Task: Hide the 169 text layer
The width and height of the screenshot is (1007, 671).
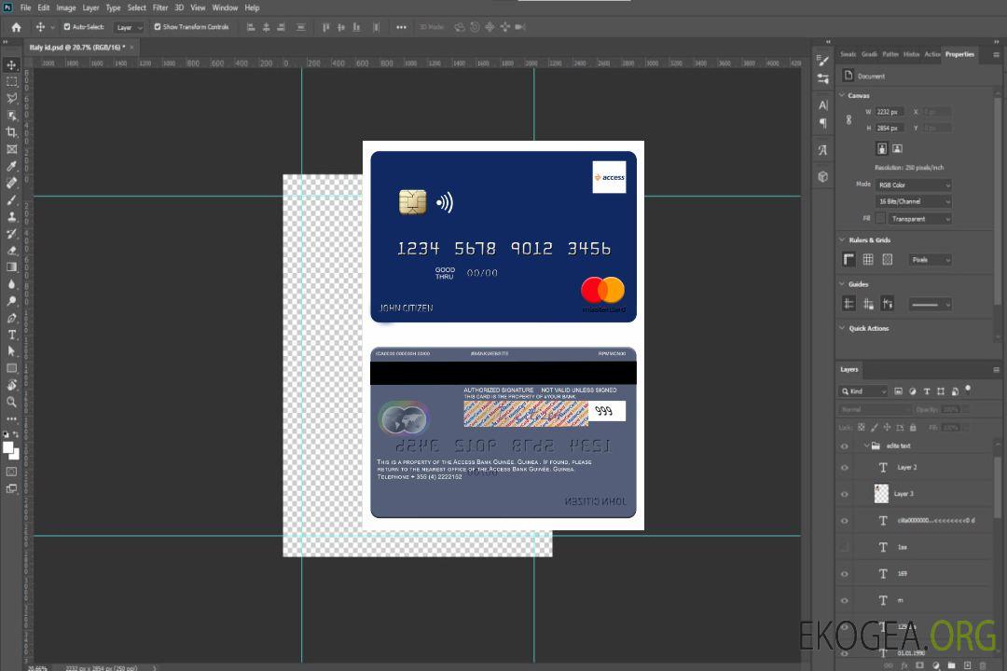Action: pyautogui.click(x=845, y=574)
